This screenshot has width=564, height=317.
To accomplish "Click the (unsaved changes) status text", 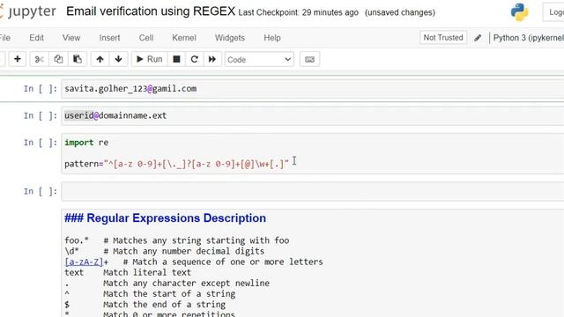I will (x=400, y=12).
